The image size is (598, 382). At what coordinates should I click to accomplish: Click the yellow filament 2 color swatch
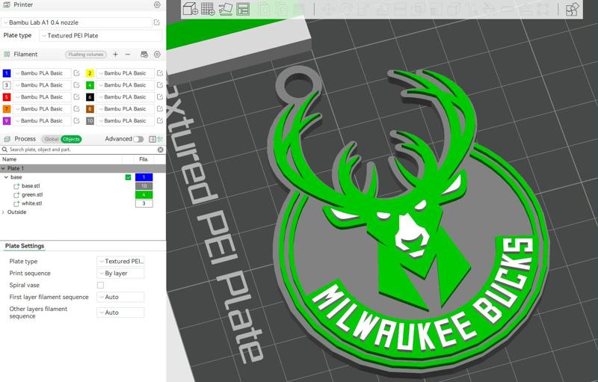[x=90, y=73]
